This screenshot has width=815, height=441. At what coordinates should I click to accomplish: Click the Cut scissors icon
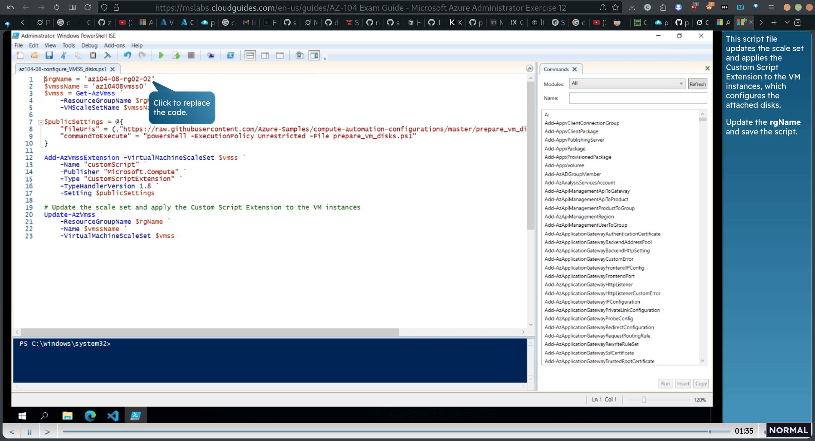pyautogui.click(x=64, y=55)
